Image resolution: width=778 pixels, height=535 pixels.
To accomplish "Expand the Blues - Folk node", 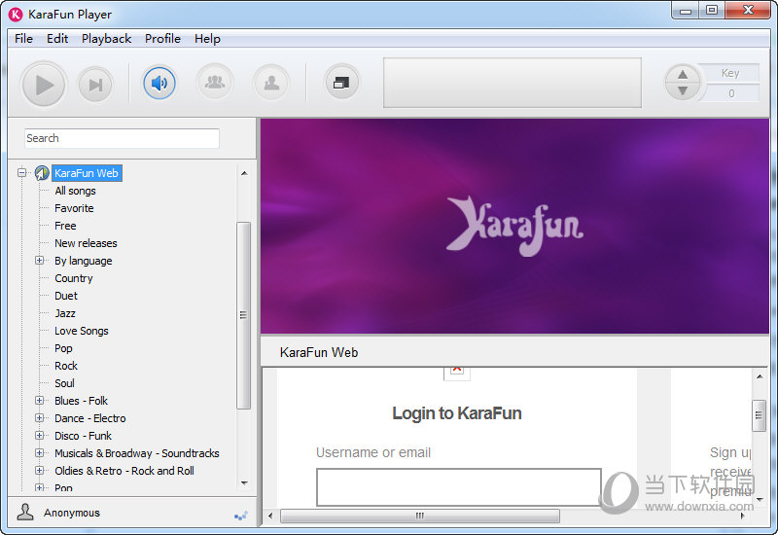I will coord(39,401).
